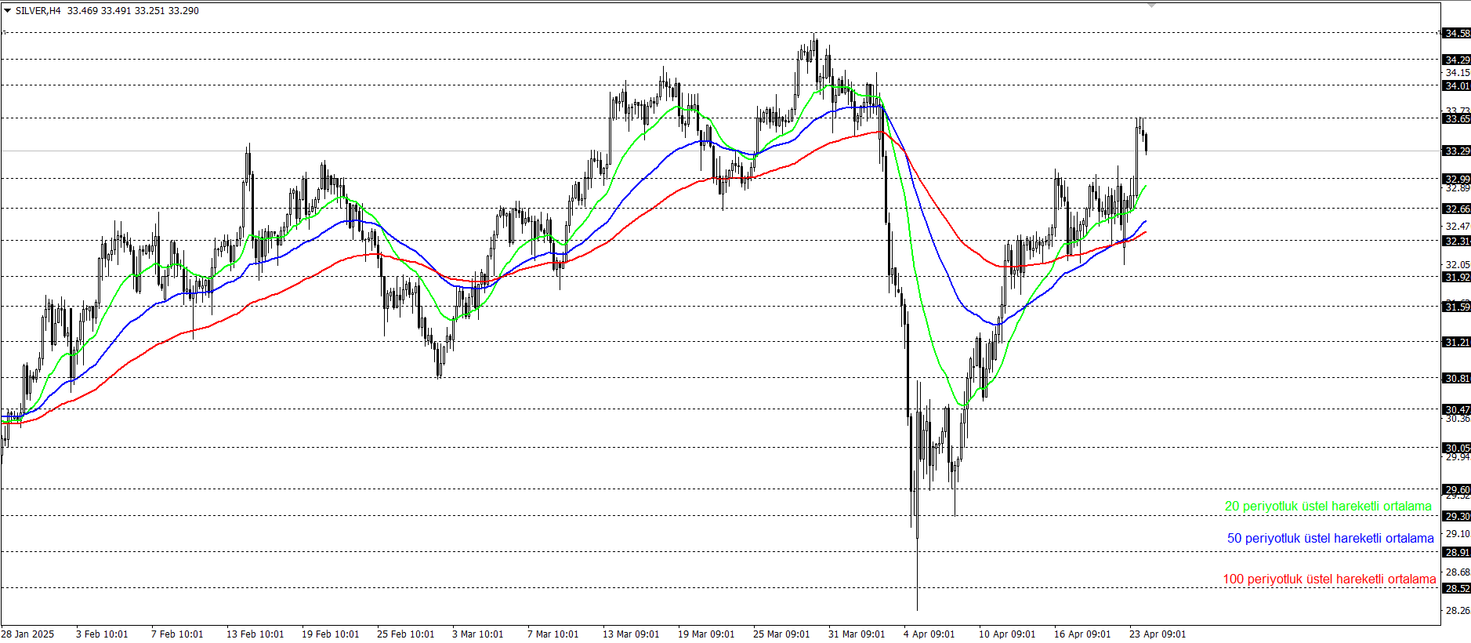Click the 30.05 price level label
Screen dimensions: 1471x643
point(1457,448)
